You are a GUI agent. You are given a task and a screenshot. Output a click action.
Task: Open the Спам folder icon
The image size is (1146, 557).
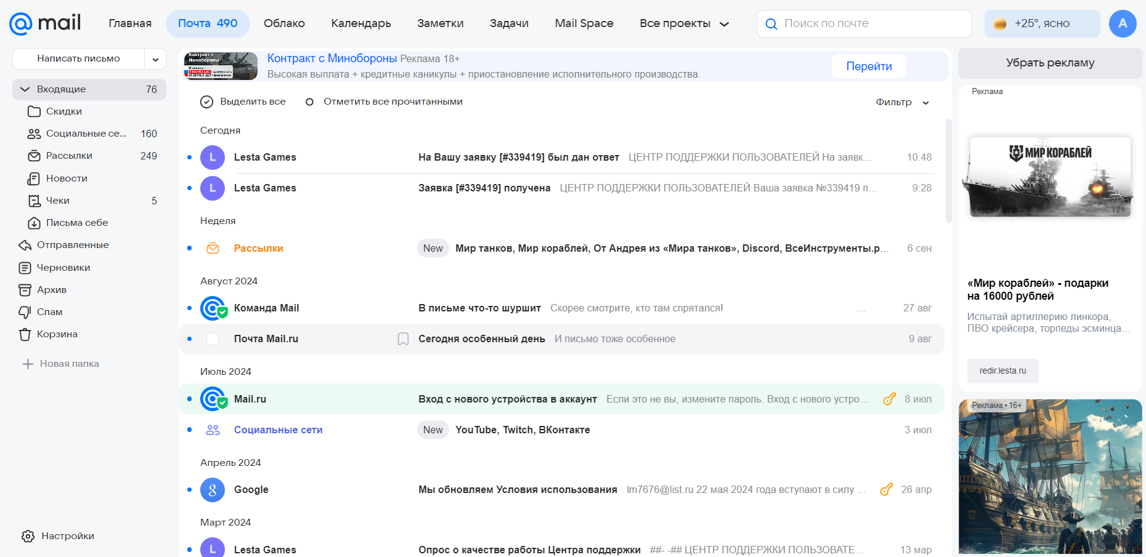click(25, 312)
